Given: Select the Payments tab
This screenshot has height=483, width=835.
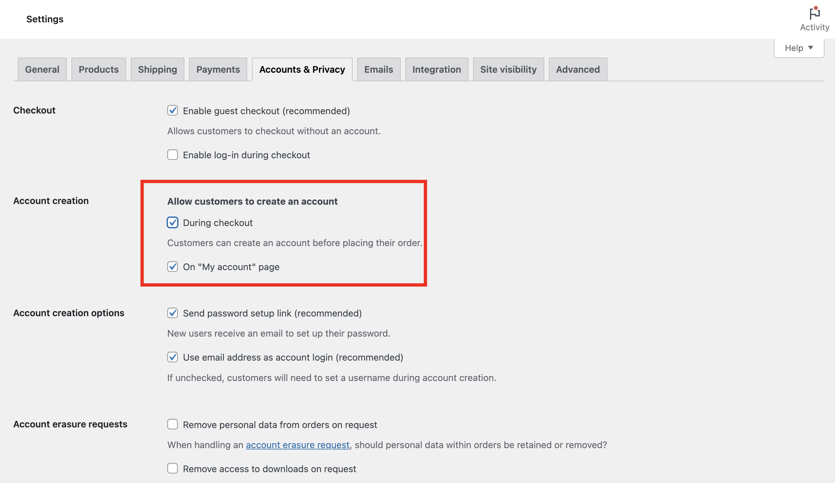Looking at the screenshot, I should pyautogui.click(x=218, y=69).
